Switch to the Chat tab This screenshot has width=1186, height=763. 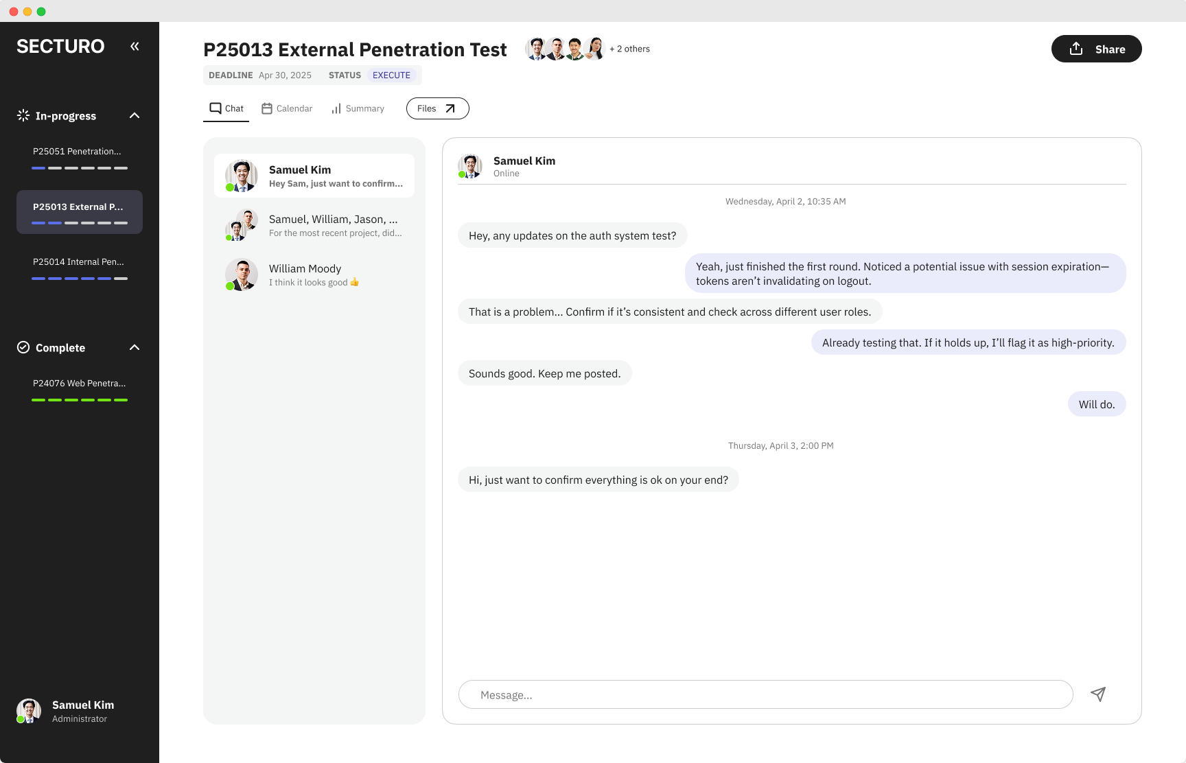pos(226,108)
